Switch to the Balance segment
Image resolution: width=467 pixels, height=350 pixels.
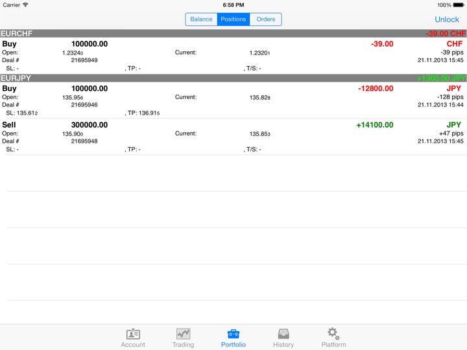point(201,19)
